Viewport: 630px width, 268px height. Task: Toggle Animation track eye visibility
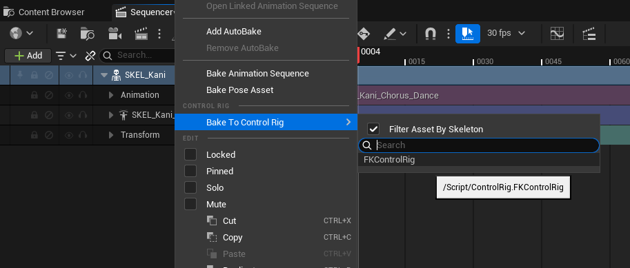[69, 95]
